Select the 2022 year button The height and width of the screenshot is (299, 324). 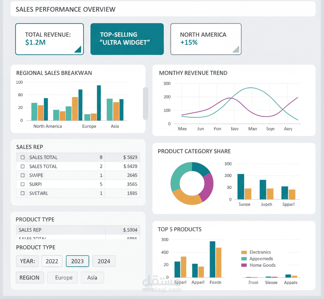pos(52,261)
